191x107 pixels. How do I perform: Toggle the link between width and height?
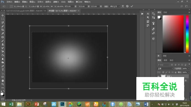click(52, 6)
